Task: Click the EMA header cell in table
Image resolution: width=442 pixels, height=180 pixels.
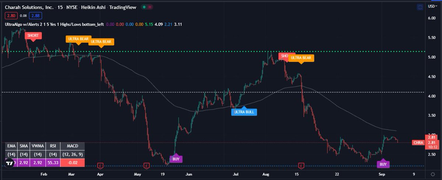Action: pos(11,146)
